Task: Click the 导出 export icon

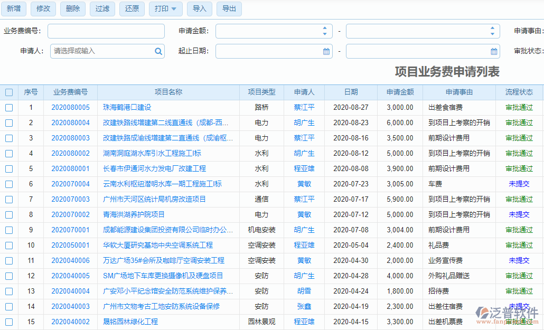Action: pyautogui.click(x=229, y=9)
